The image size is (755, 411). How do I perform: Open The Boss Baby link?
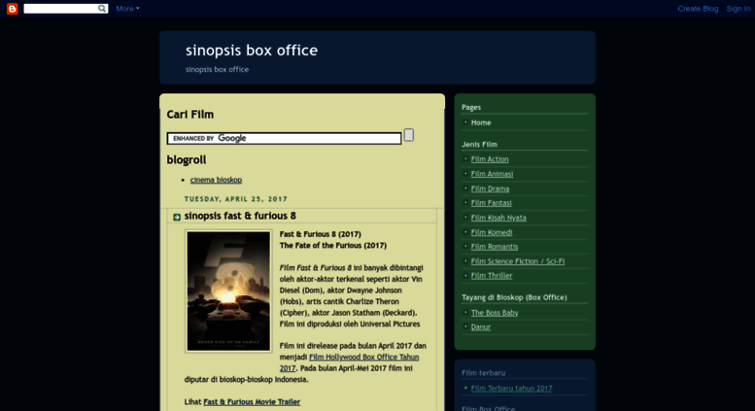click(x=495, y=313)
